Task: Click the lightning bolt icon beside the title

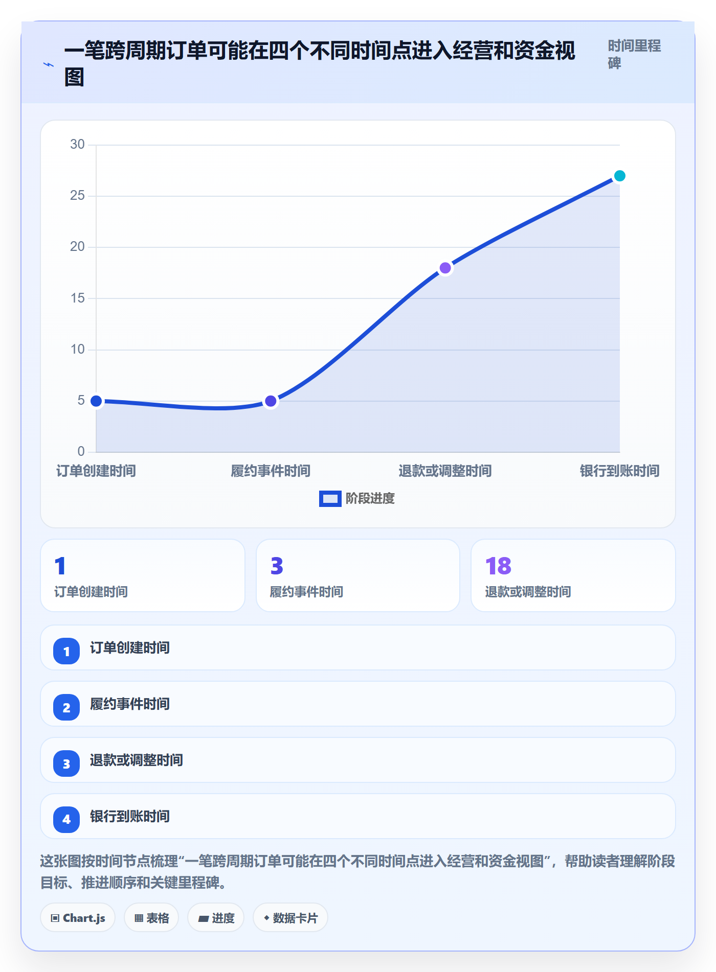Action: [49, 65]
